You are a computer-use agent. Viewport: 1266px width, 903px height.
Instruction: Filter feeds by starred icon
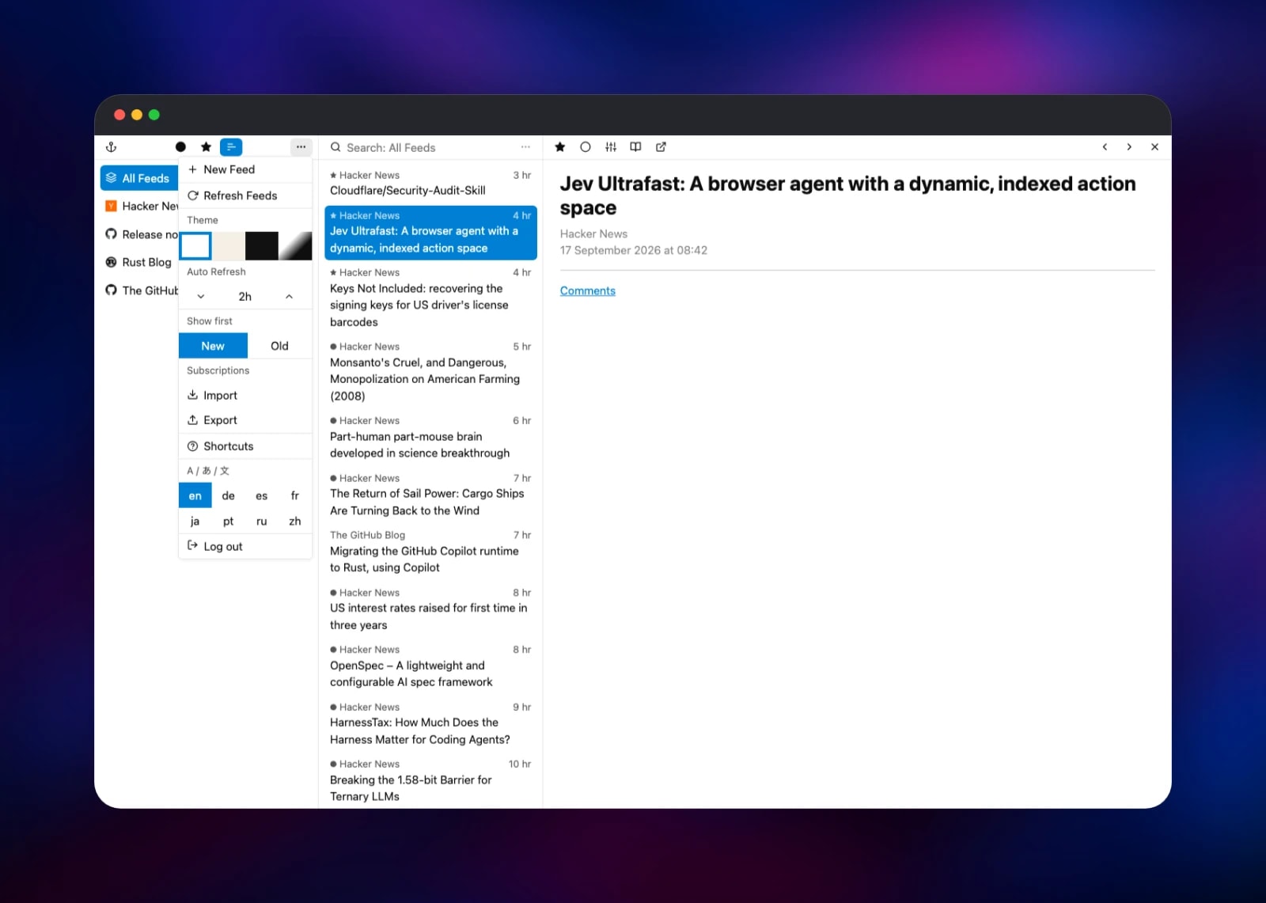tap(206, 147)
